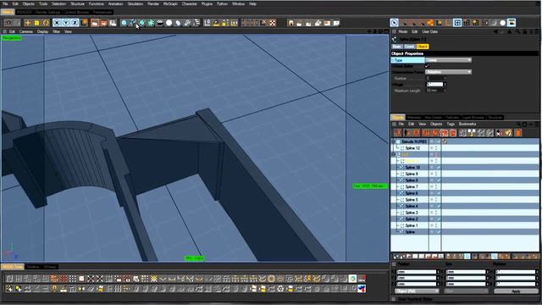Click the Apply button in coordinates panel
Screen dimensions: 542x305
click(x=516, y=291)
